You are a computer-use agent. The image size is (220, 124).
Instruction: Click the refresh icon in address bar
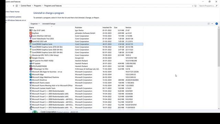click(196, 6)
